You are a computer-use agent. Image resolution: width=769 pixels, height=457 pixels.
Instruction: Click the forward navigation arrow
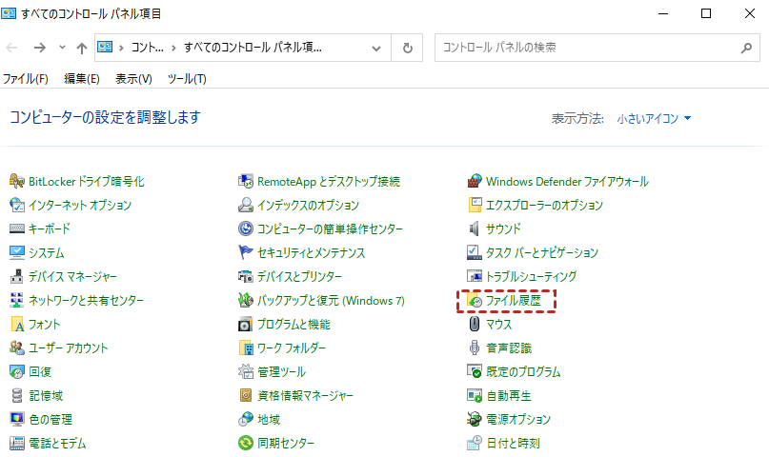click(x=40, y=48)
